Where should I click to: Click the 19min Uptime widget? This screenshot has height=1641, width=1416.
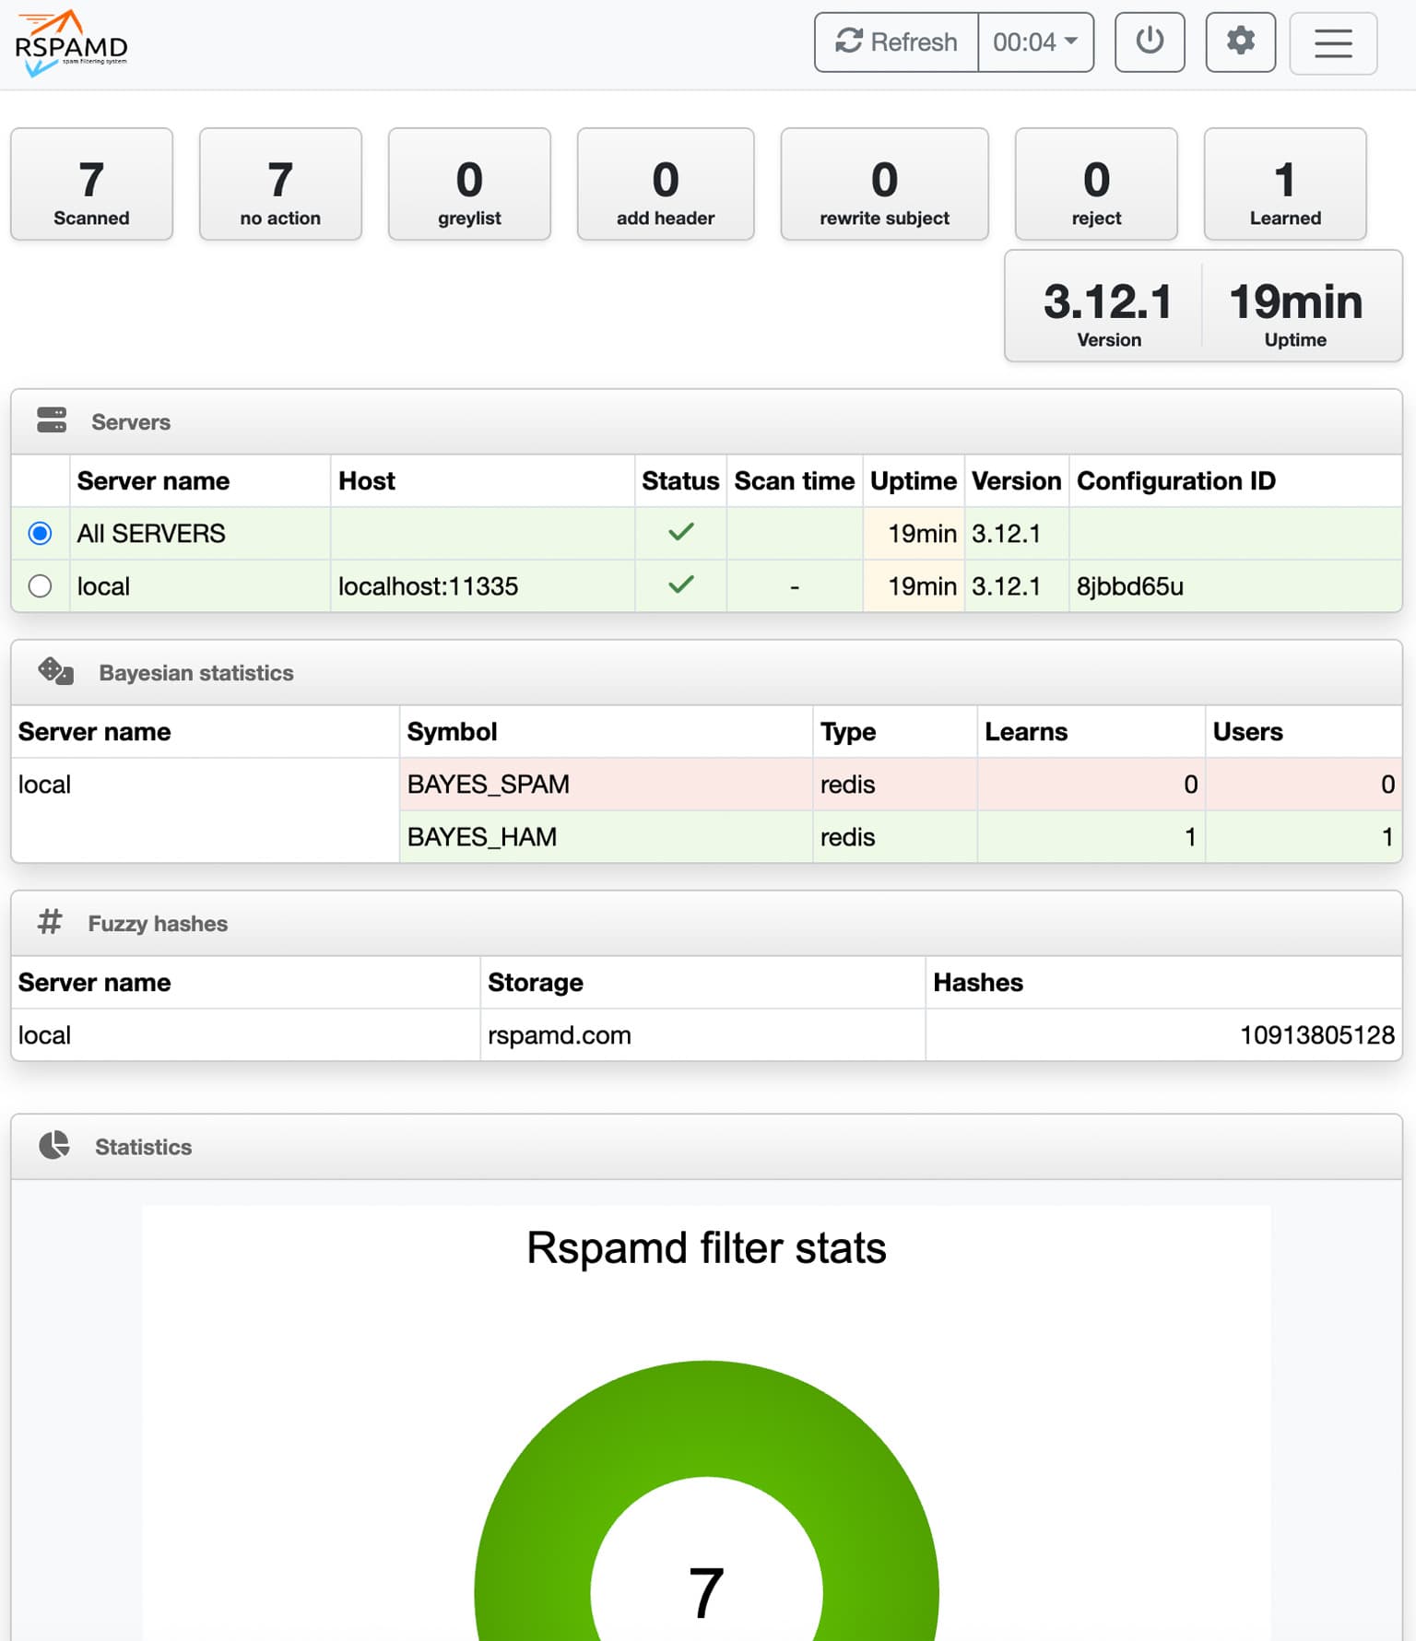tap(1296, 313)
